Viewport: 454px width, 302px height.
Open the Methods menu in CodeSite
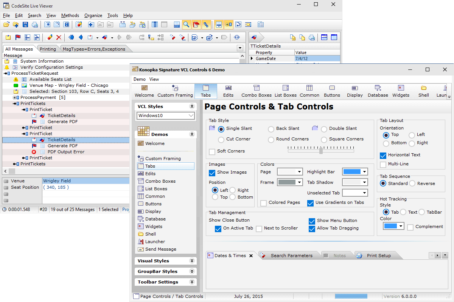coord(70,15)
